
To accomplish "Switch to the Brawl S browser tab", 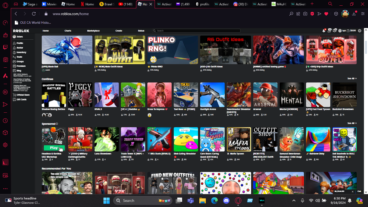I will tap(107, 4).
